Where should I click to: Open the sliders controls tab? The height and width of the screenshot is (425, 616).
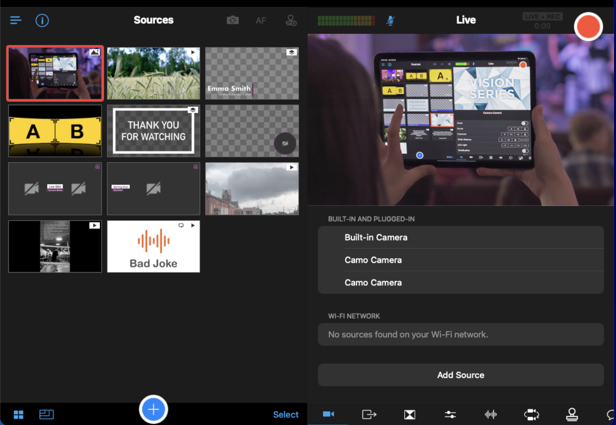click(450, 414)
